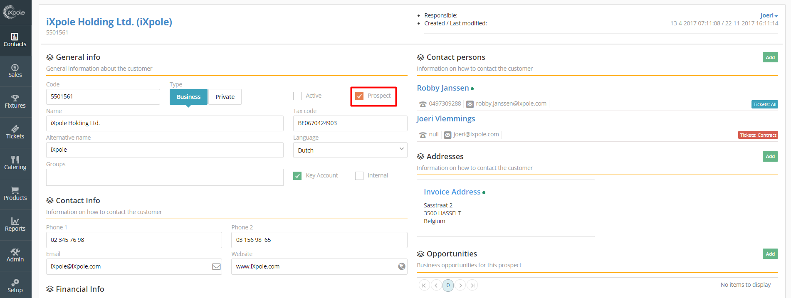Uncheck the Prospect checkbox
The height and width of the screenshot is (298, 791).
[x=359, y=96]
